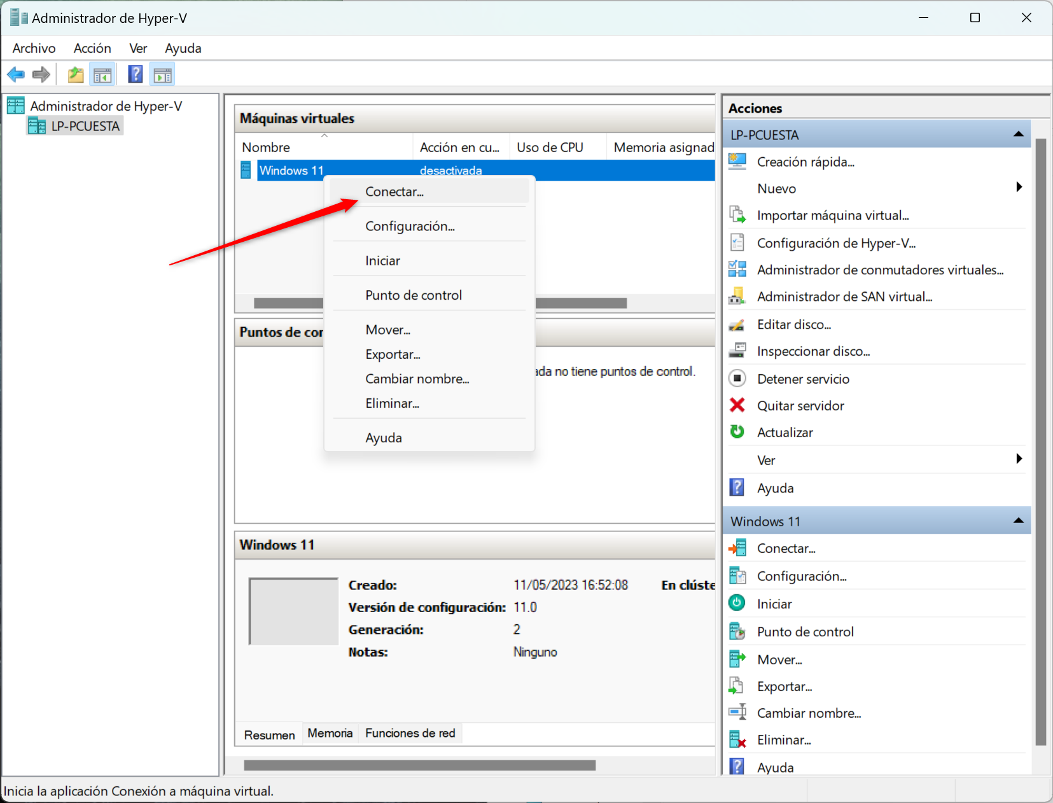This screenshot has height=803, width=1053.
Task: Click the red X Quitar servidor icon
Action: [737, 405]
